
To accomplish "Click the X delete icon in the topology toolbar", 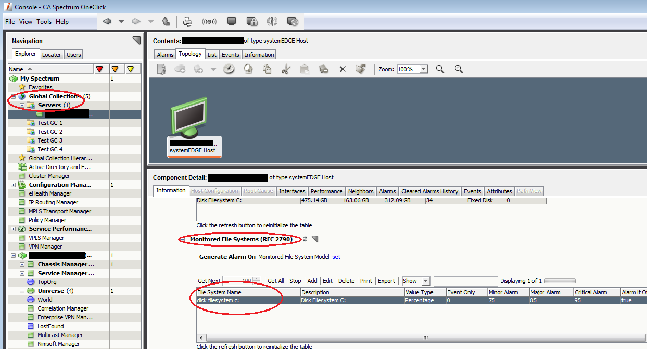I will 342,69.
